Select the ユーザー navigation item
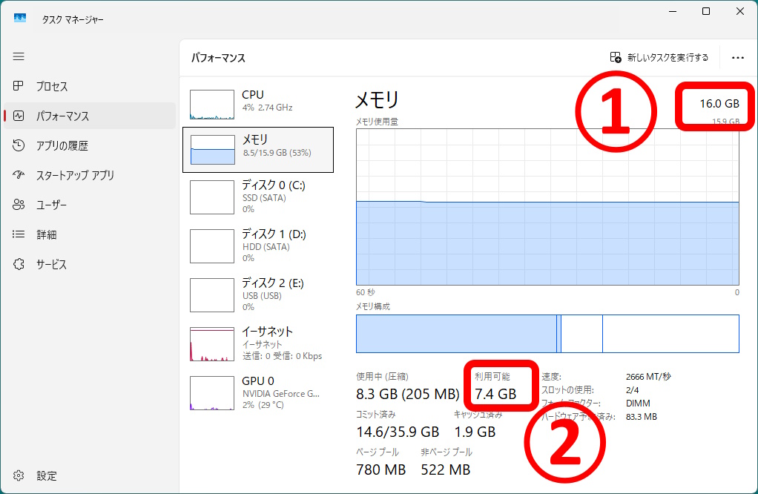758x494 pixels. tap(90, 205)
